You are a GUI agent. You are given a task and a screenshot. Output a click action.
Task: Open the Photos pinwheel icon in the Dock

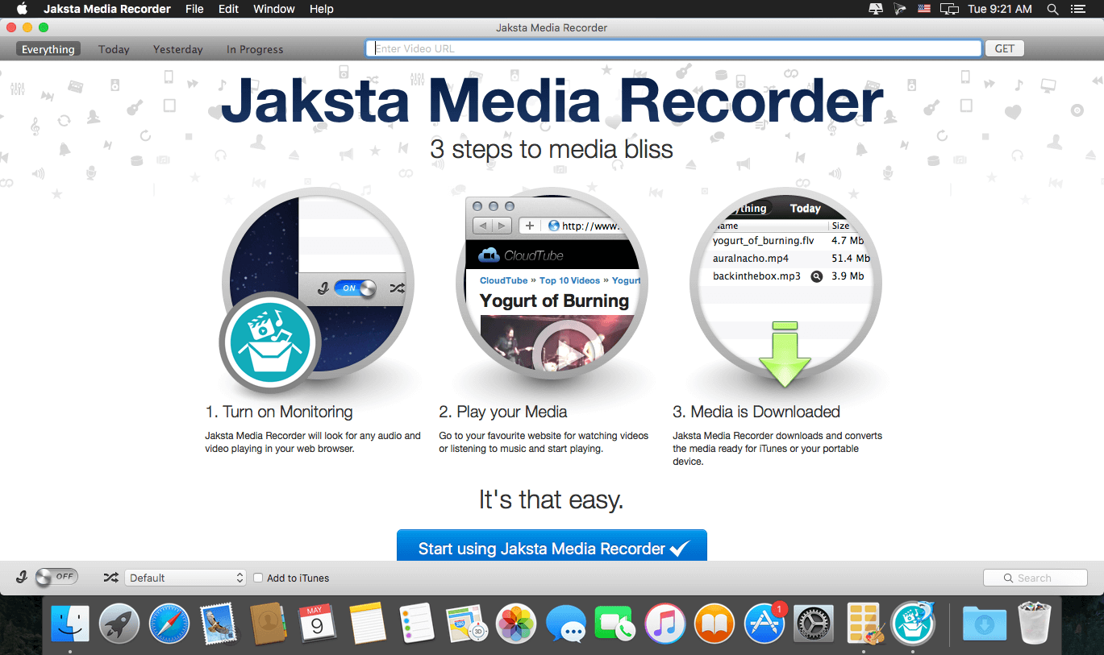(516, 624)
